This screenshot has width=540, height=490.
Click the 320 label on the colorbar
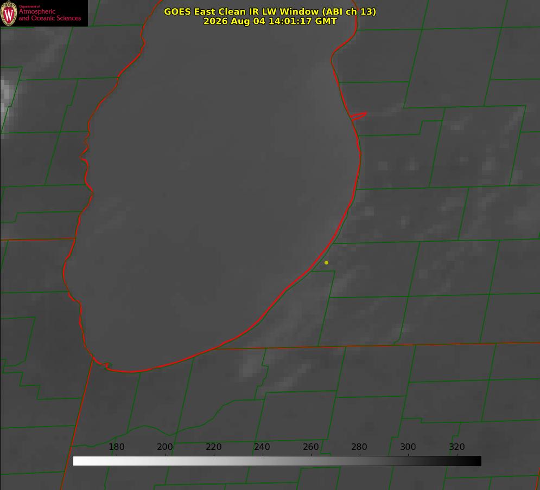pos(456,447)
